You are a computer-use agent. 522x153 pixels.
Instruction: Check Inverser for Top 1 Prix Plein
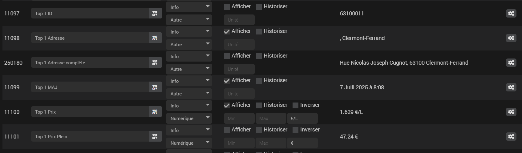pyautogui.click(x=295, y=130)
